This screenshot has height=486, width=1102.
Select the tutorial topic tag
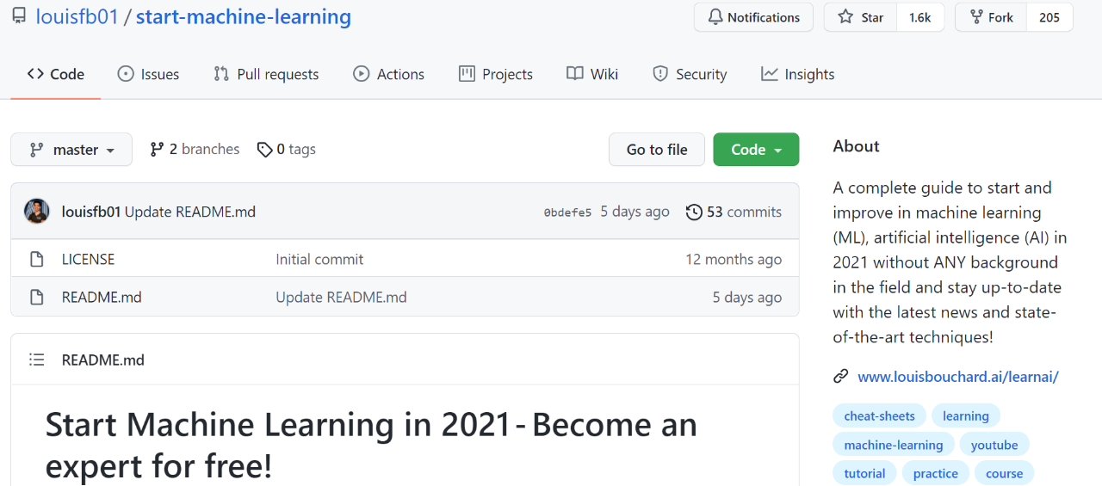click(x=864, y=473)
